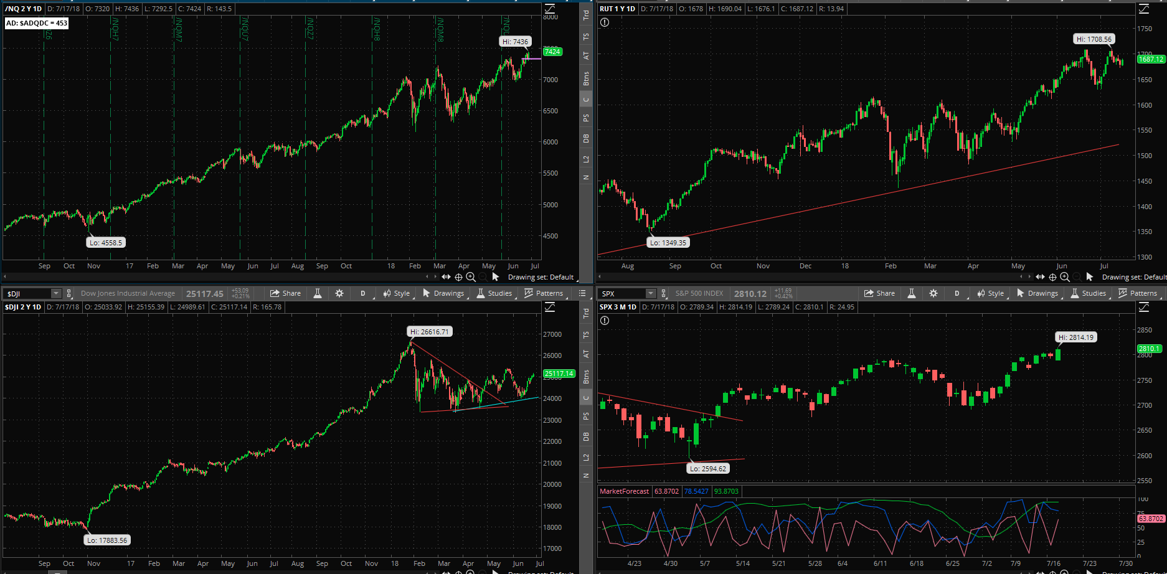
Task: Click the chart-mode icon at /NQ chart top right
Action: (x=550, y=9)
